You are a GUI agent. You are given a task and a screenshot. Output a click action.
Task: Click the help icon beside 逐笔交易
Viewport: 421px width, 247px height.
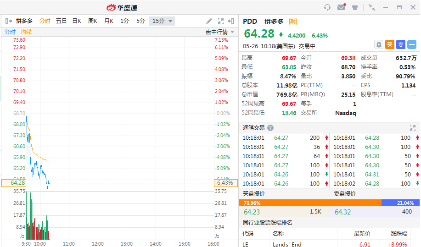pyautogui.click(x=270, y=128)
